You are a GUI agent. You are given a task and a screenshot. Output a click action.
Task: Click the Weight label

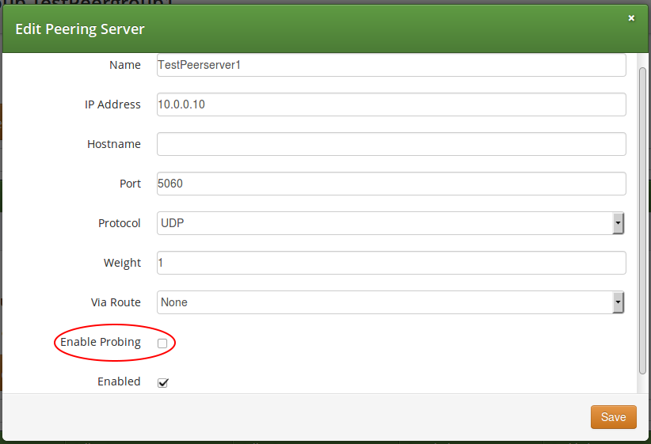(x=122, y=263)
